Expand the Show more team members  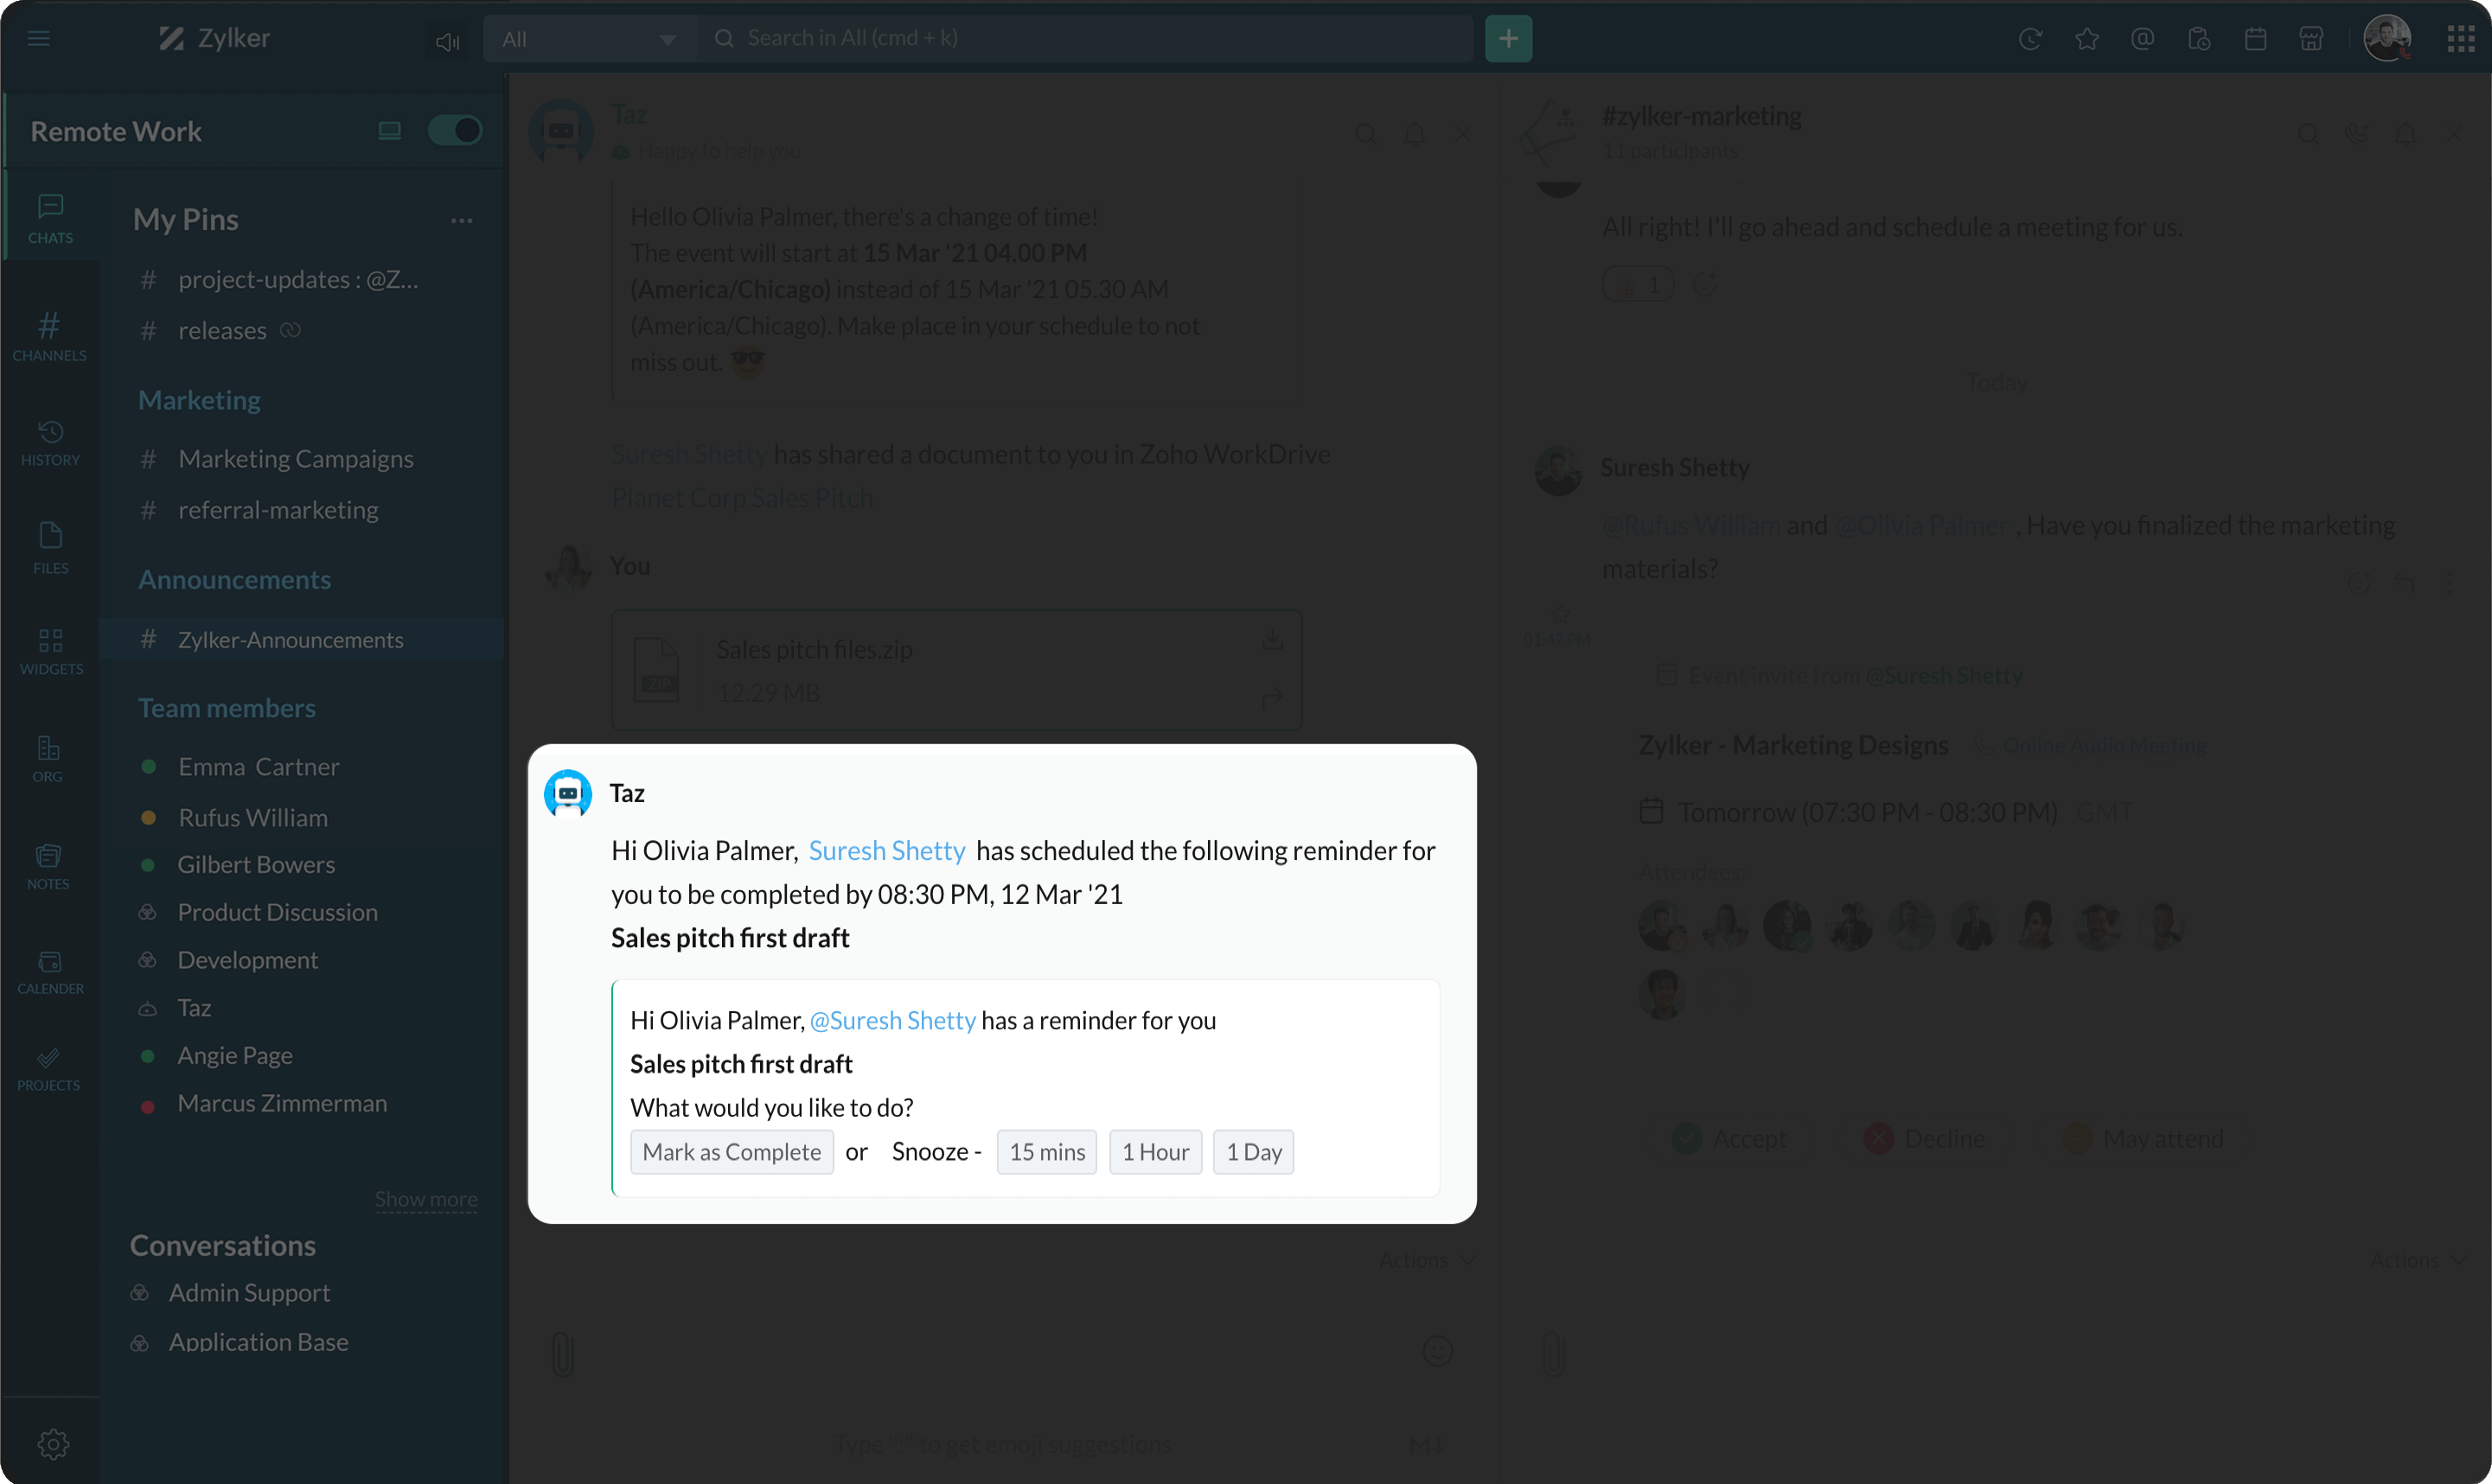click(x=426, y=1198)
